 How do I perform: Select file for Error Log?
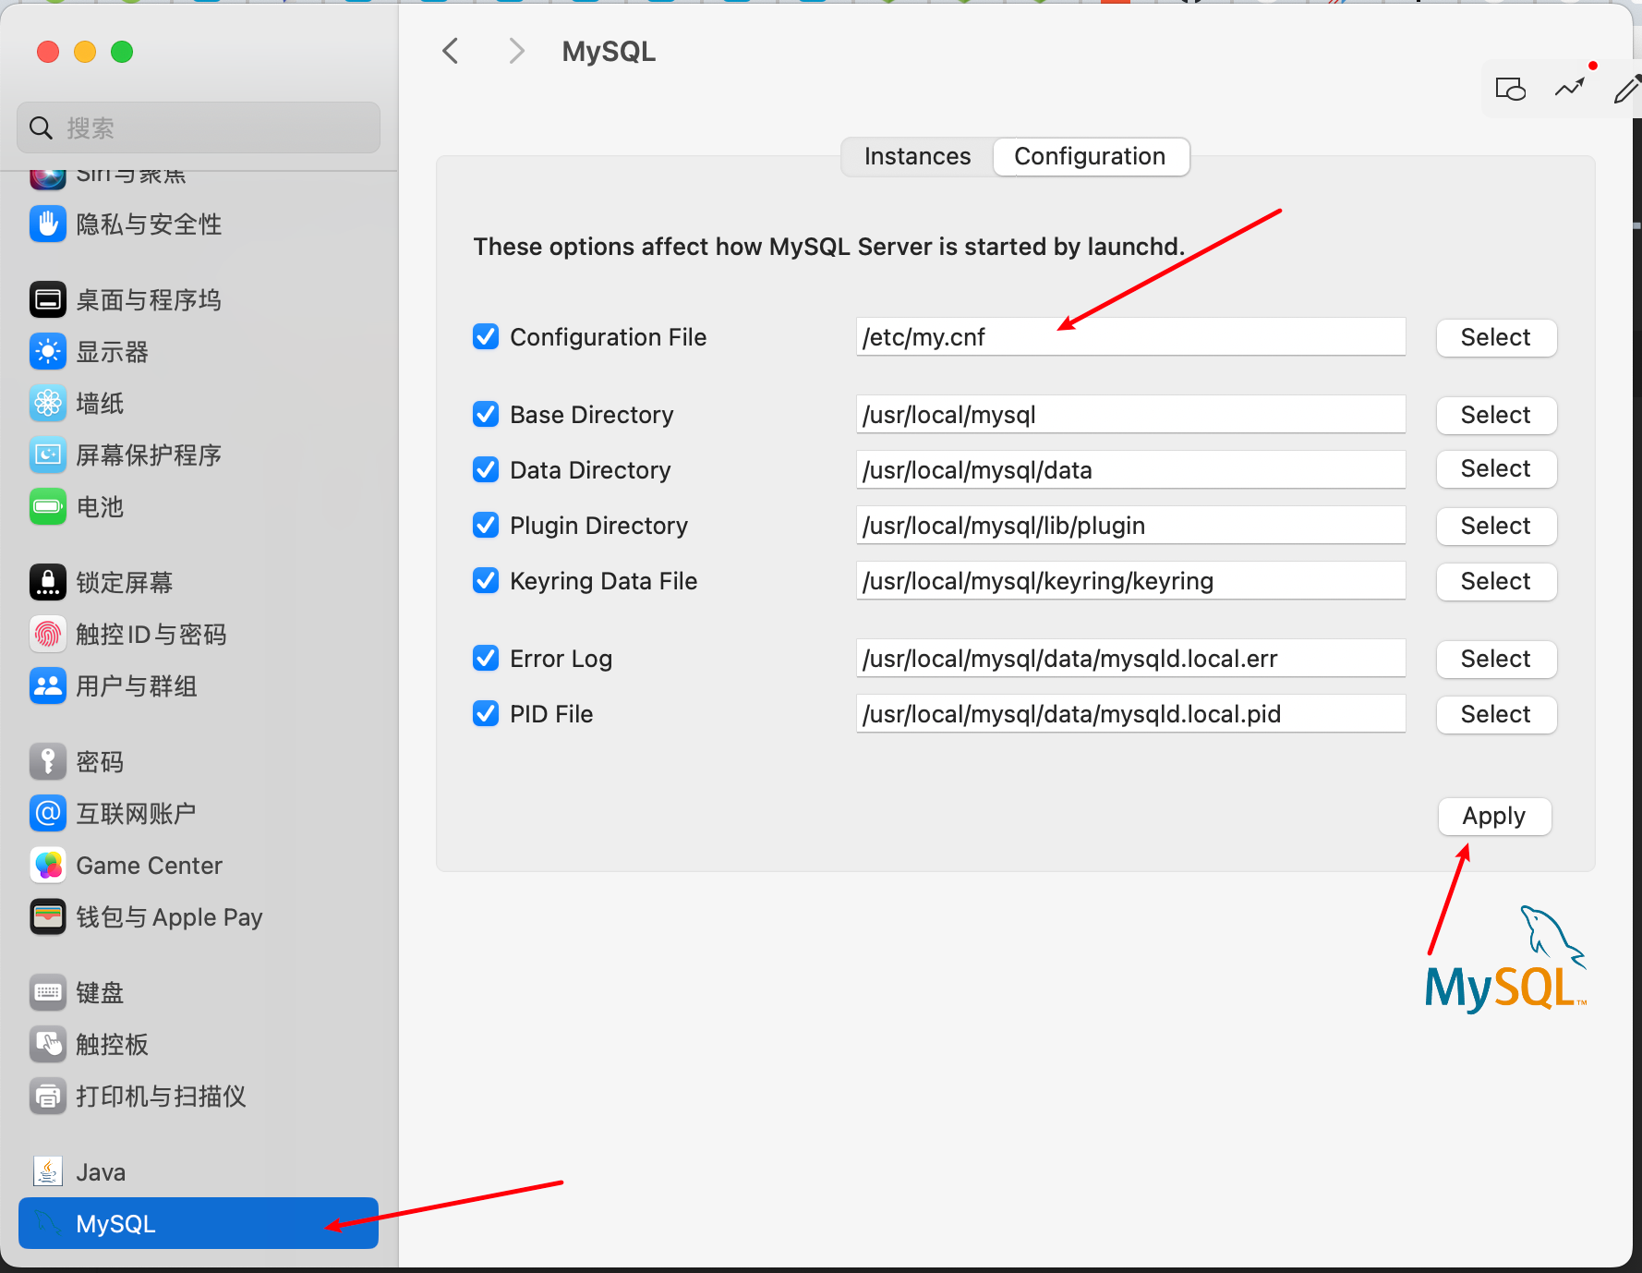1496,659
